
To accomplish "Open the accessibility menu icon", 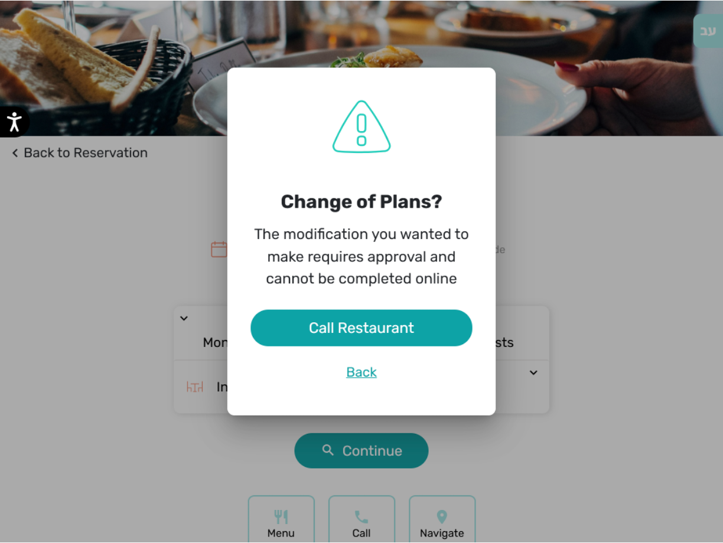I will tap(14, 122).
